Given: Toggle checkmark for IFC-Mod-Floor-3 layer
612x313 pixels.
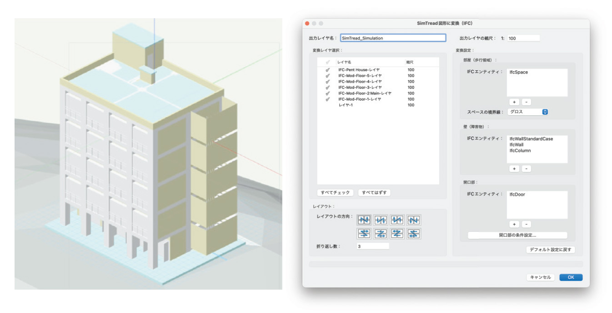Looking at the screenshot, I should [327, 88].
